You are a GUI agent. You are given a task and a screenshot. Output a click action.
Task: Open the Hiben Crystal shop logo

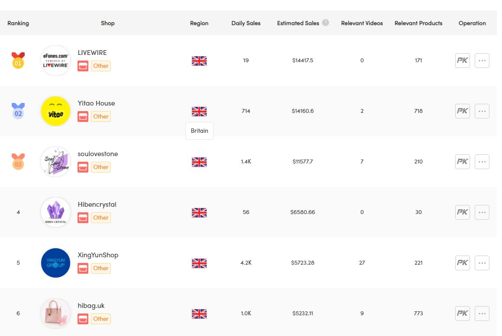tap(56, 212)
